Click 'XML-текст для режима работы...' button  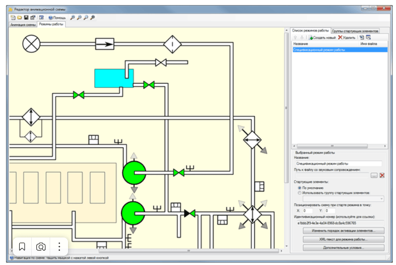tap(344, 239)
